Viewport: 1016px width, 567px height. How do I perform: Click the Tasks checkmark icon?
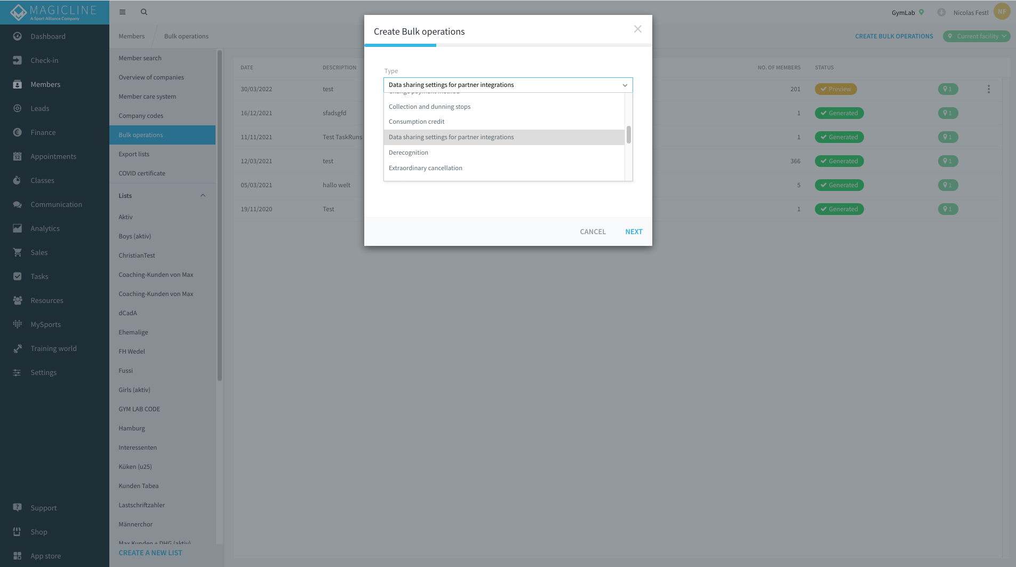[x=17, y=276]
